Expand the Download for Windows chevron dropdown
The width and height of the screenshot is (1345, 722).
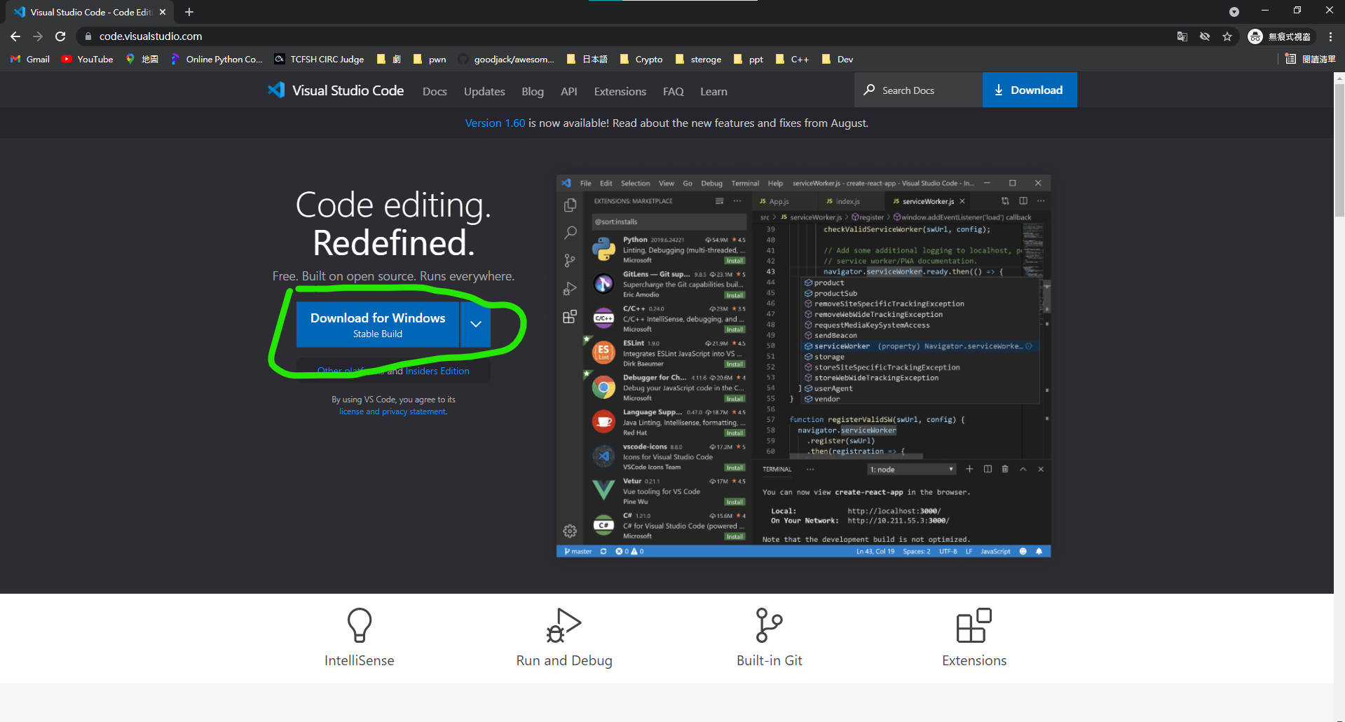click(x=476, y=324)
